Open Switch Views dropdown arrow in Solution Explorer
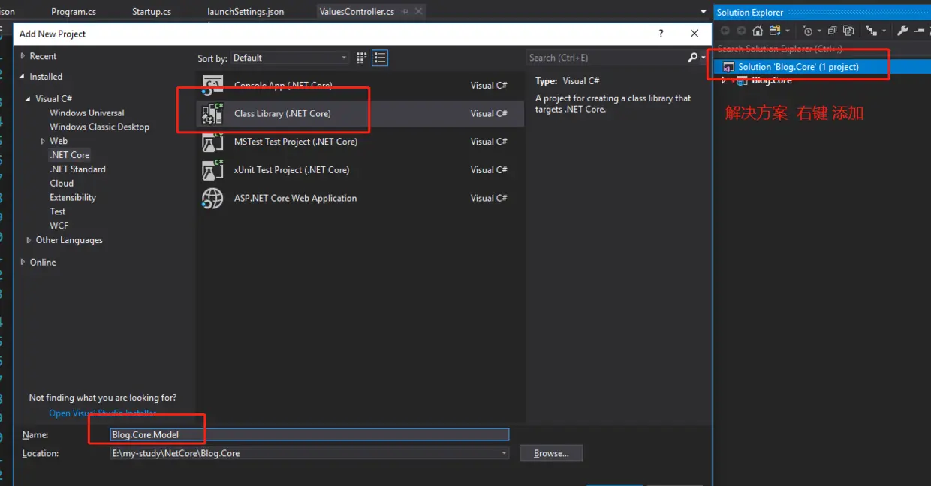This screenshot has height=486, width=931. pos(788,31)
